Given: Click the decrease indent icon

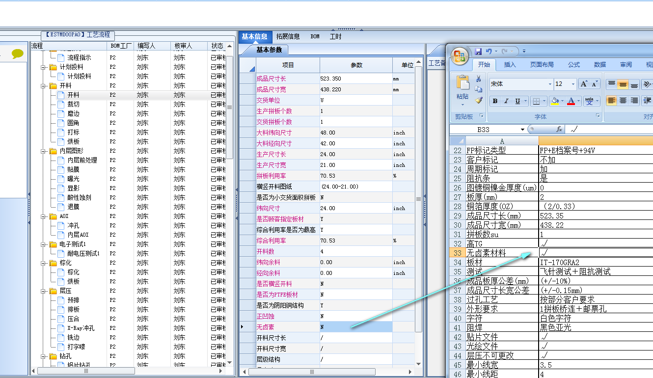Looking at the screenshot, I should click(648, 101).
